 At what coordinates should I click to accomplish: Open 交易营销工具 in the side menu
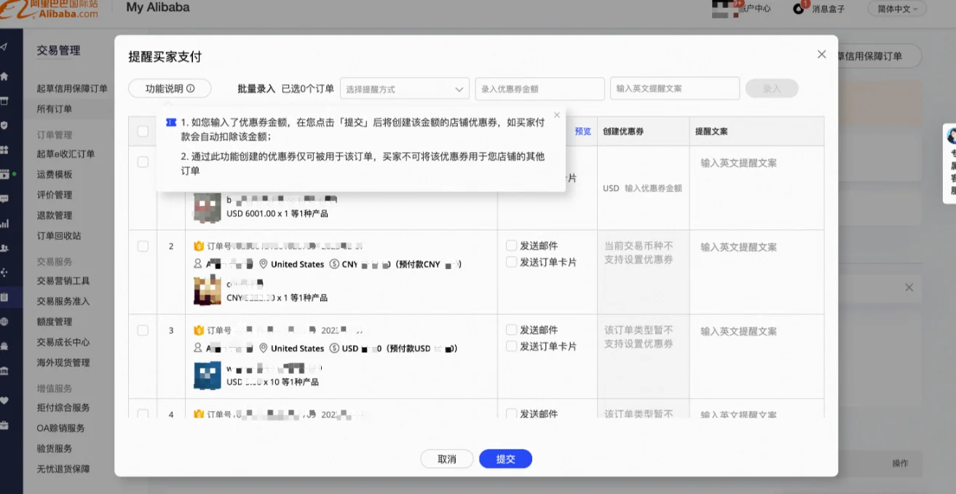[x=63, y=281]
